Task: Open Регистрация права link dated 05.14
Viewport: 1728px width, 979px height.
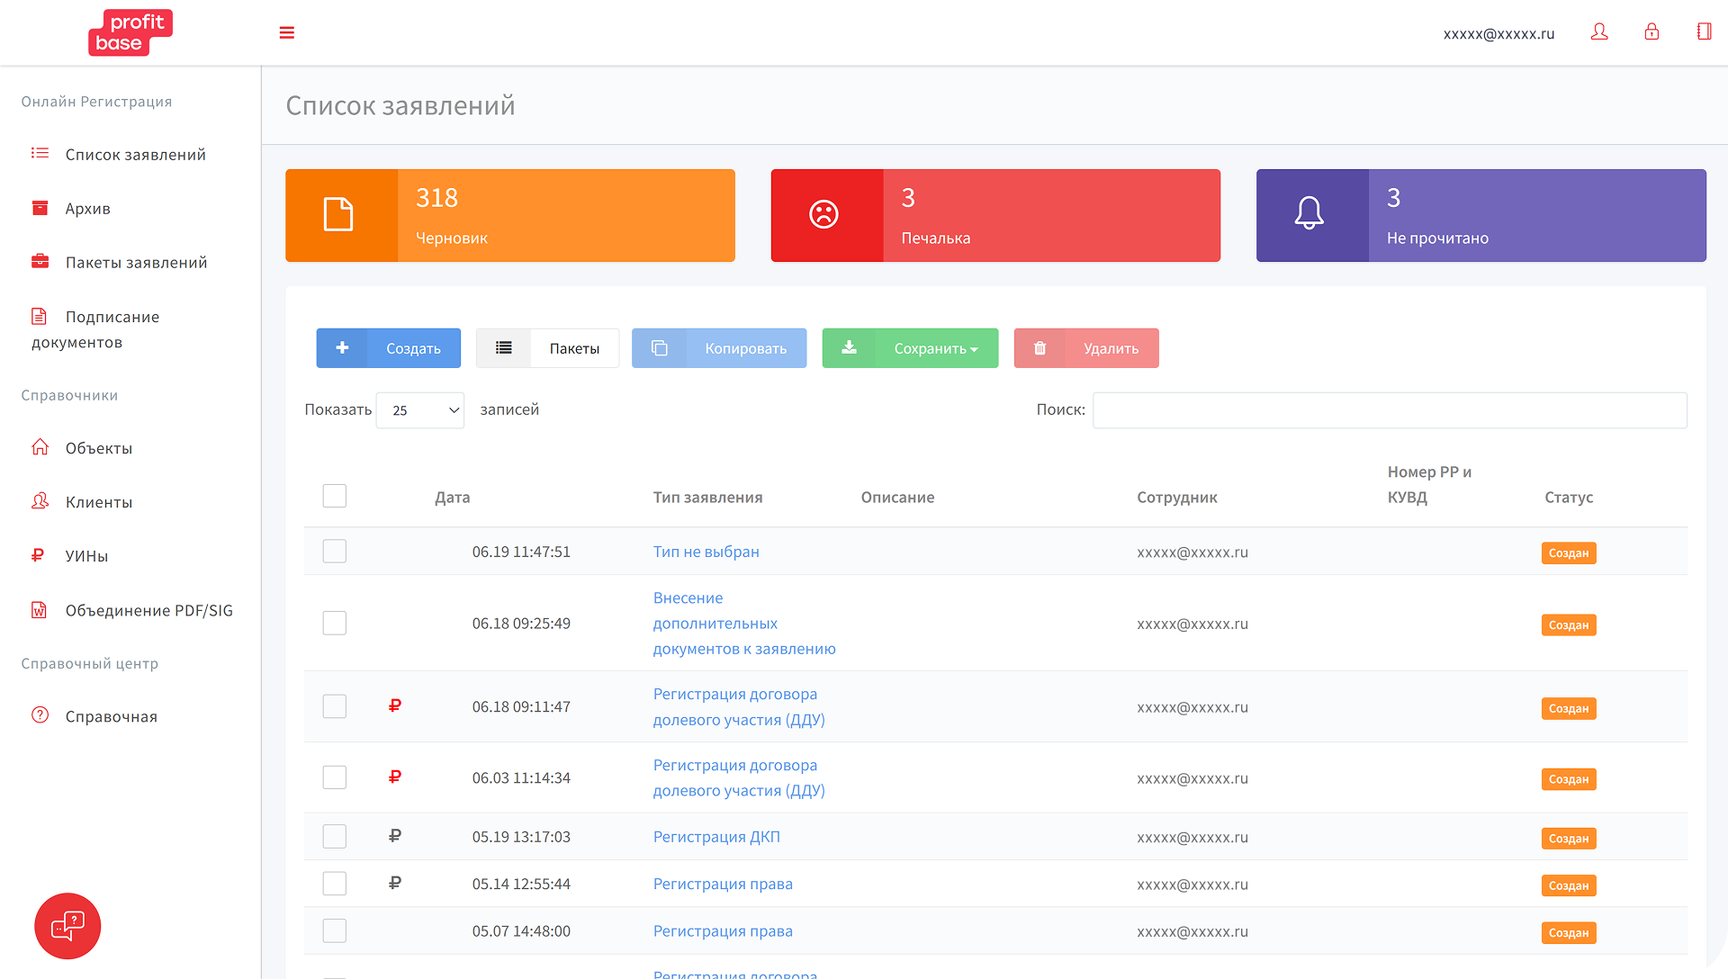Action: (x=723, y=884)
